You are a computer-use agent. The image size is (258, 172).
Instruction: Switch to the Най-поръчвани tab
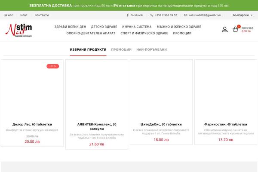pos(151,49)
